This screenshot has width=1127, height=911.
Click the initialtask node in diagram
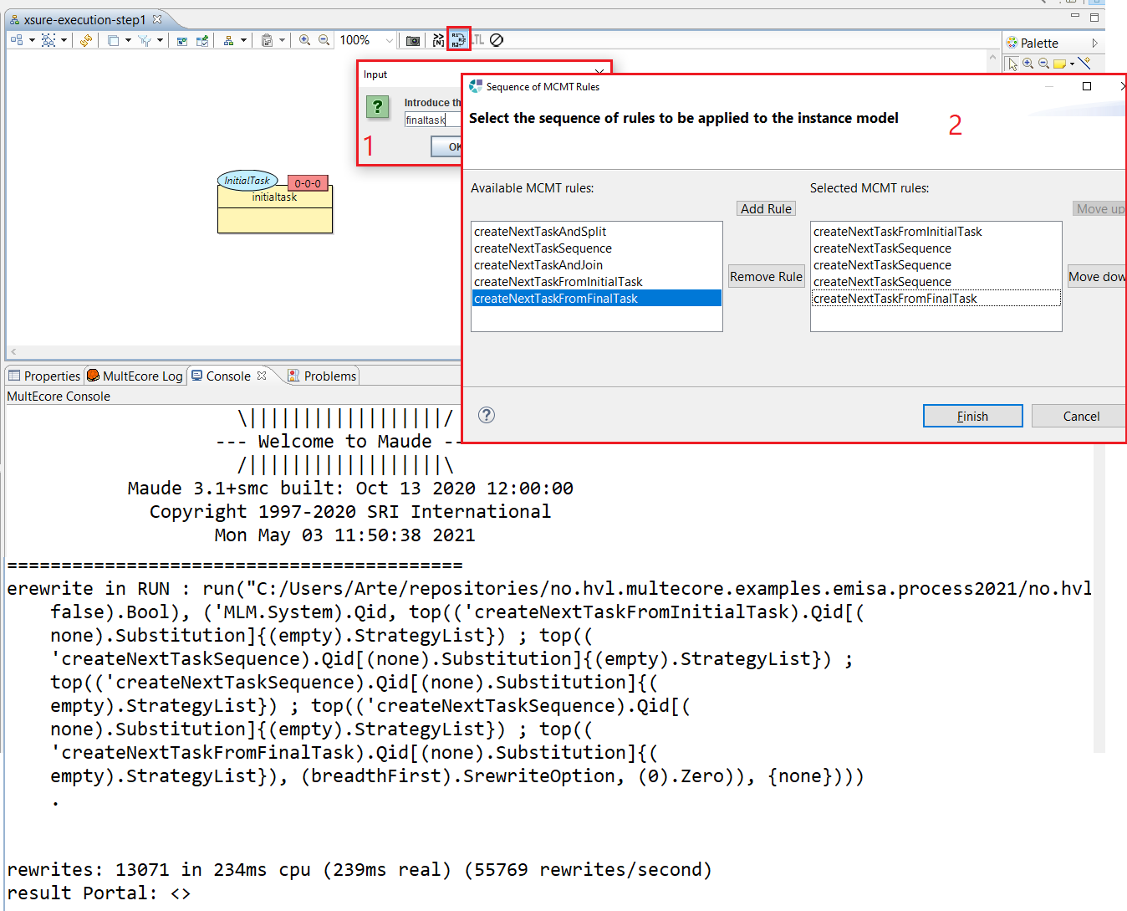275,209
